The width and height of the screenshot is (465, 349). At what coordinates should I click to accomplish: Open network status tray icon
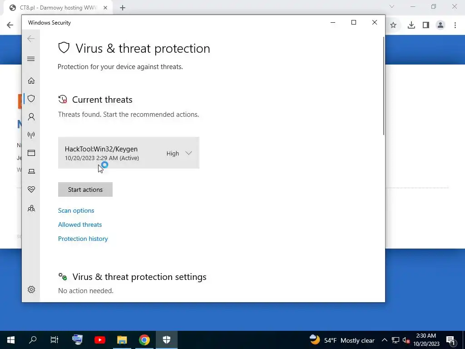(x=396, y=340)
